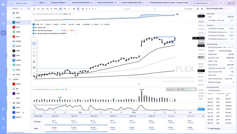Save the chart layout icon

pyautogui.click(x=198, y=9)
